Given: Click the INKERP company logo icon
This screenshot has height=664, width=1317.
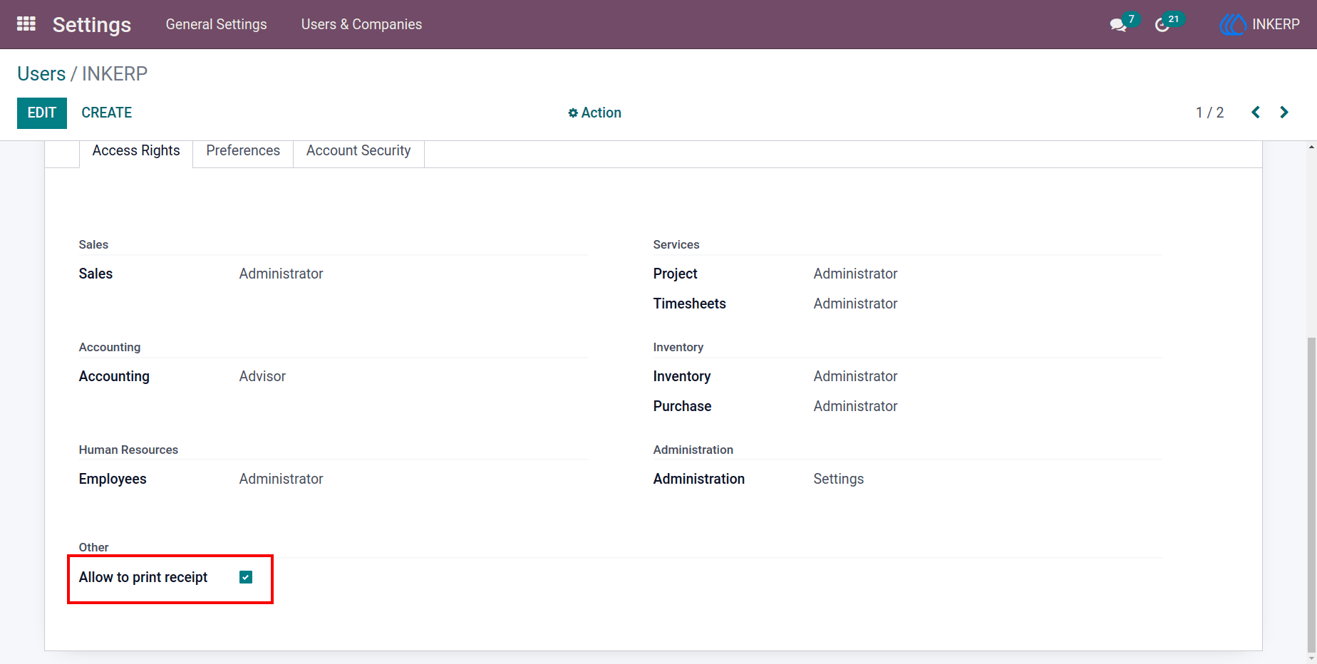Looking at the screenshot, I should [1233, 24].
